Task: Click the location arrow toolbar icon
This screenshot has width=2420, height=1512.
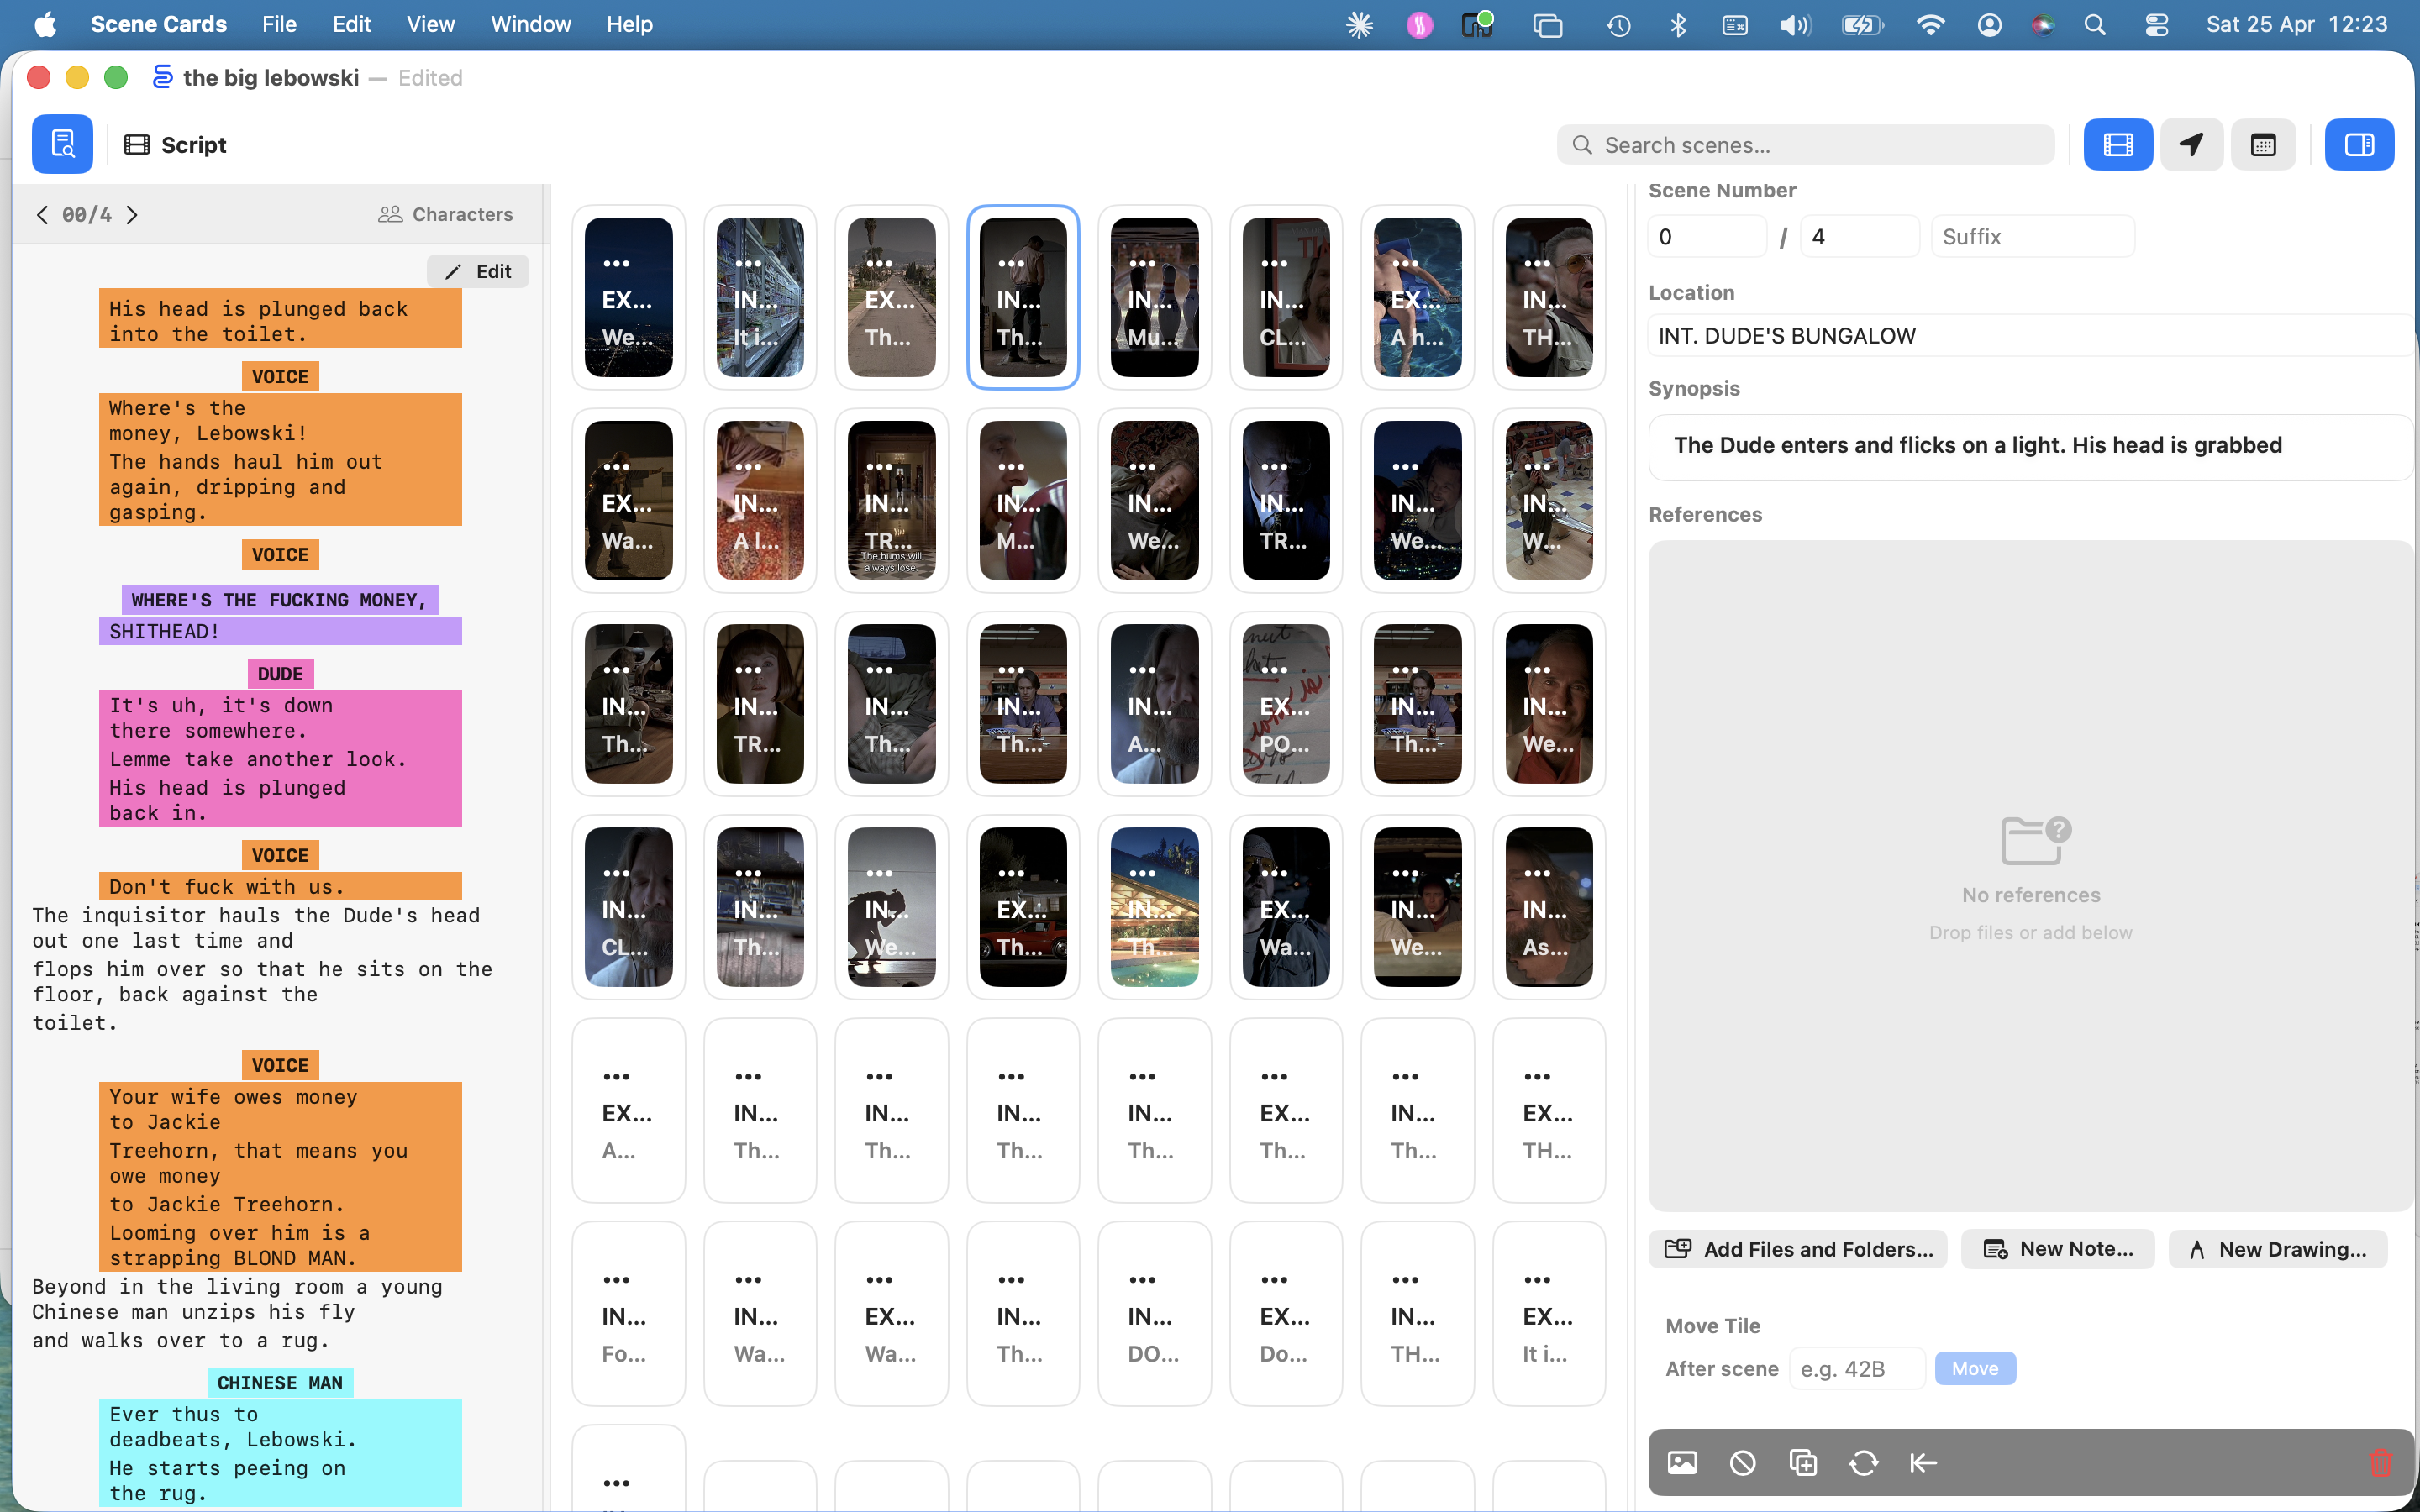Action: click(2191, 144)
